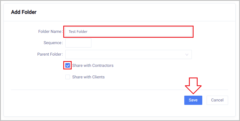
Task: Click the blank header area beside the title
Action: pyautogui.click(x=131, y=12)
